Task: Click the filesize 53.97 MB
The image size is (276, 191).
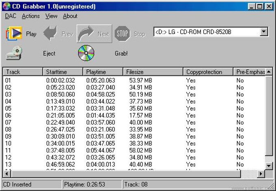Action: pos(141,80)
